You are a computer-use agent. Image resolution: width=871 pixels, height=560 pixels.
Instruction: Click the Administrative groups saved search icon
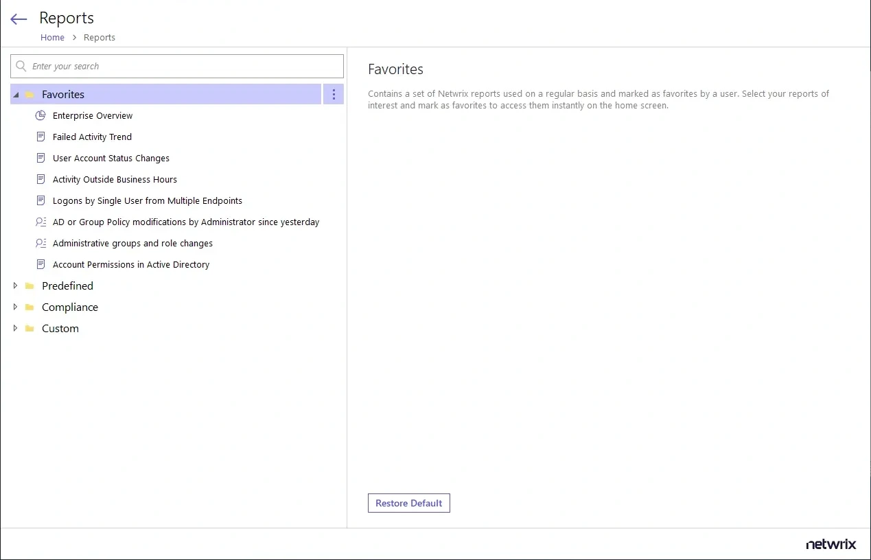(x=40, y=243)
